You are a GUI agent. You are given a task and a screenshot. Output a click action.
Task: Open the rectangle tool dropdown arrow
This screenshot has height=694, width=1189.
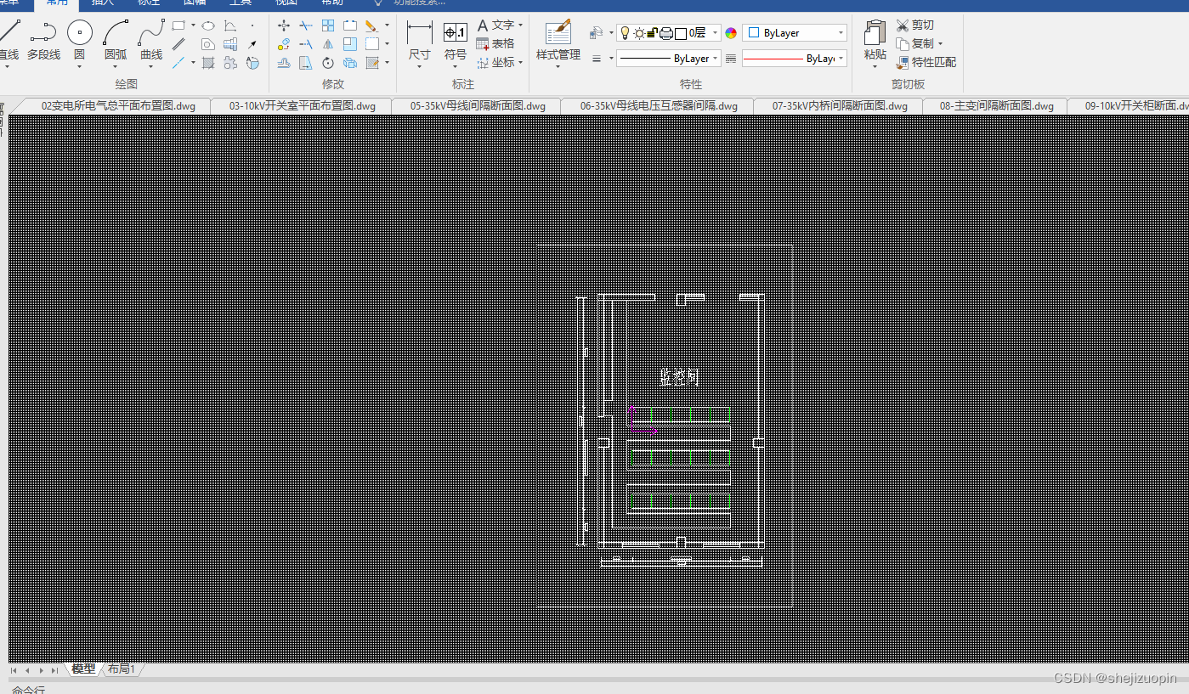pos(193,25)
